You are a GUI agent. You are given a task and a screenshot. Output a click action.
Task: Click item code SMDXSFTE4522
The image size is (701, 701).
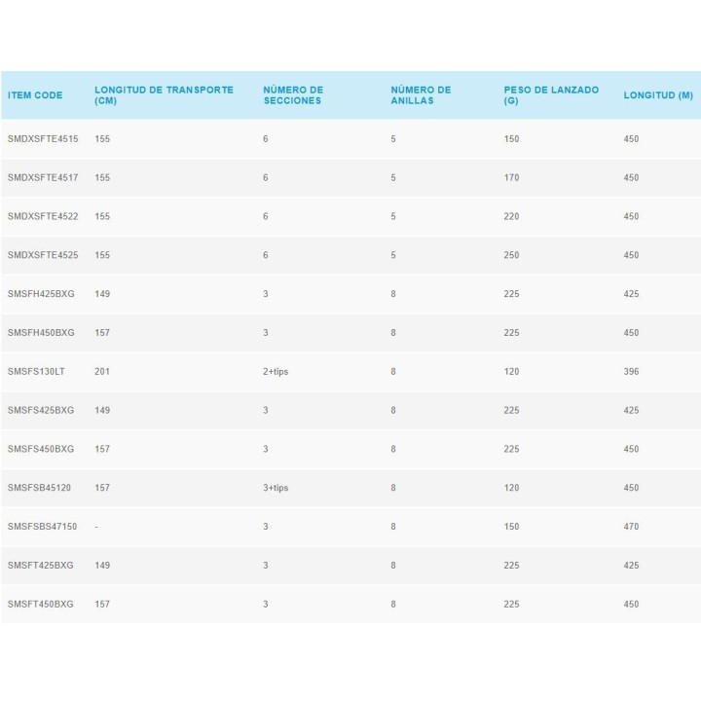(43, 217)
